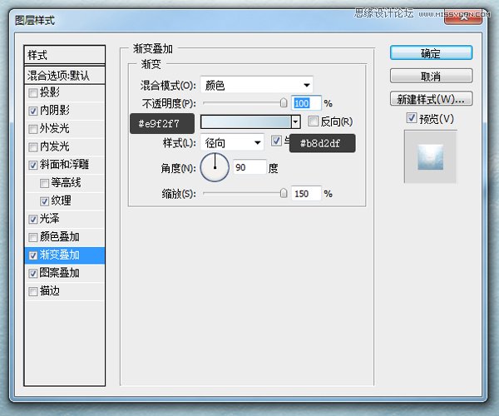Uncheck the 斜面和浮雕 bevel checkbox
Viewport: 499px width, 416px height.
(32, 165)
